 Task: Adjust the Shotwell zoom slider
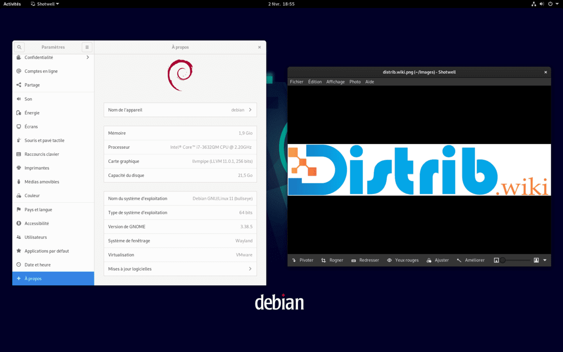click(516, 260)
